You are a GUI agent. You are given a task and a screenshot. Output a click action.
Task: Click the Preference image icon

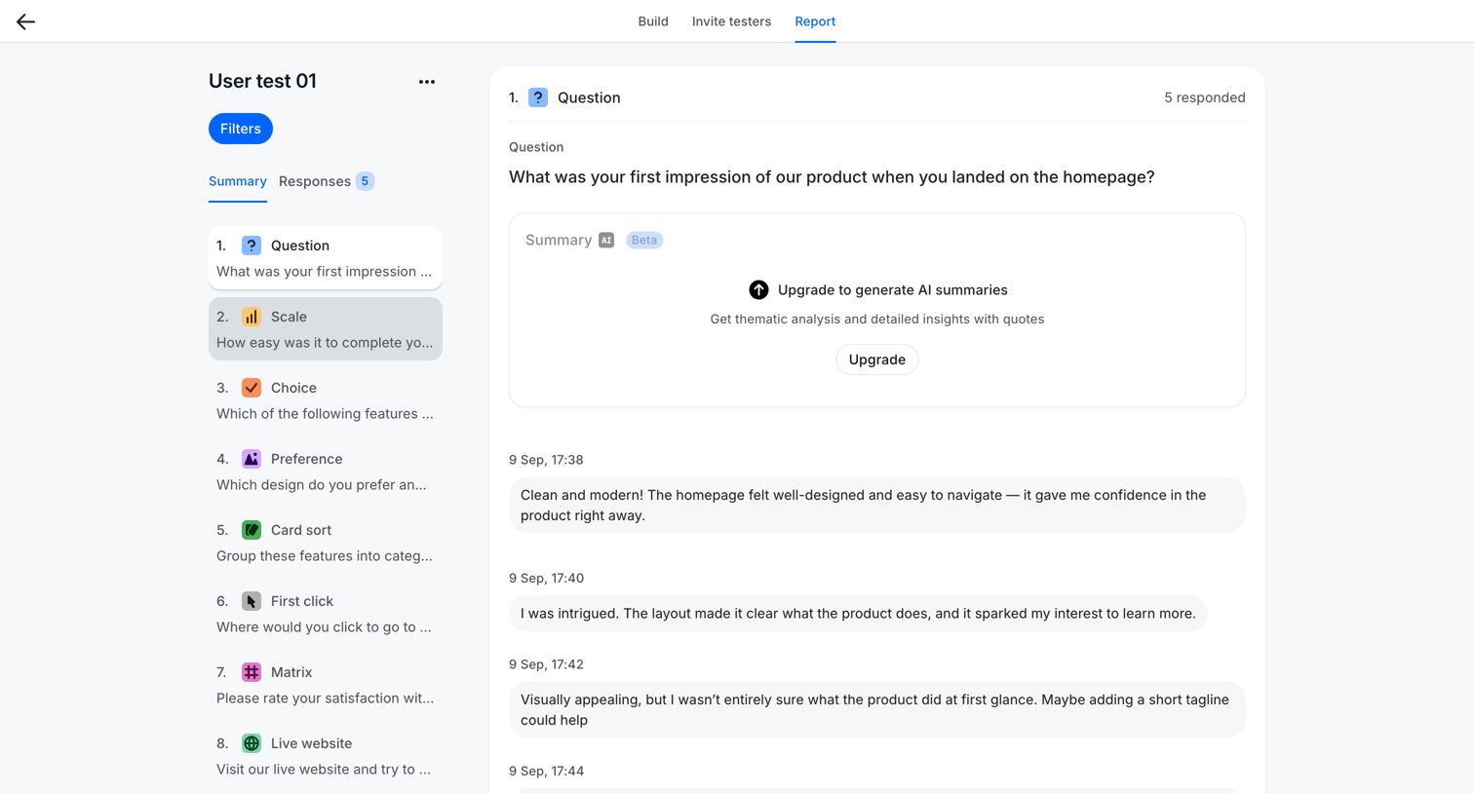[x=252, y=459]
